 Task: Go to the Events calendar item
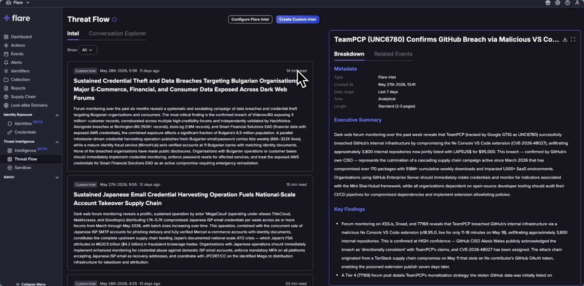tap(17, 54)
